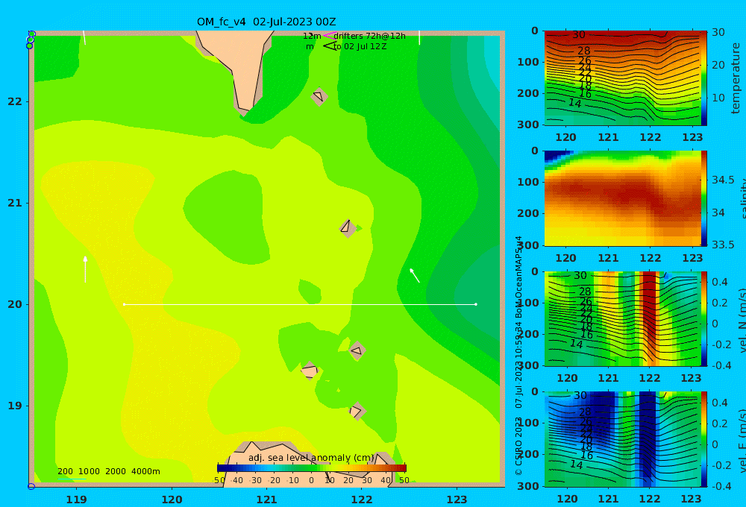Click the magenta drifter arrow legend icon
The width and height of the screenshot is (746, 507).
point(330,36)
